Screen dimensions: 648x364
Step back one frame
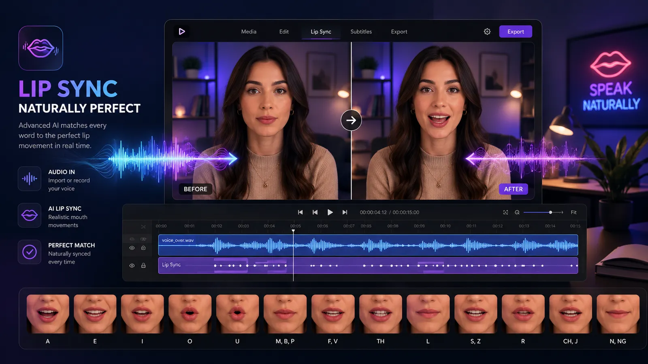pos(315,212)
